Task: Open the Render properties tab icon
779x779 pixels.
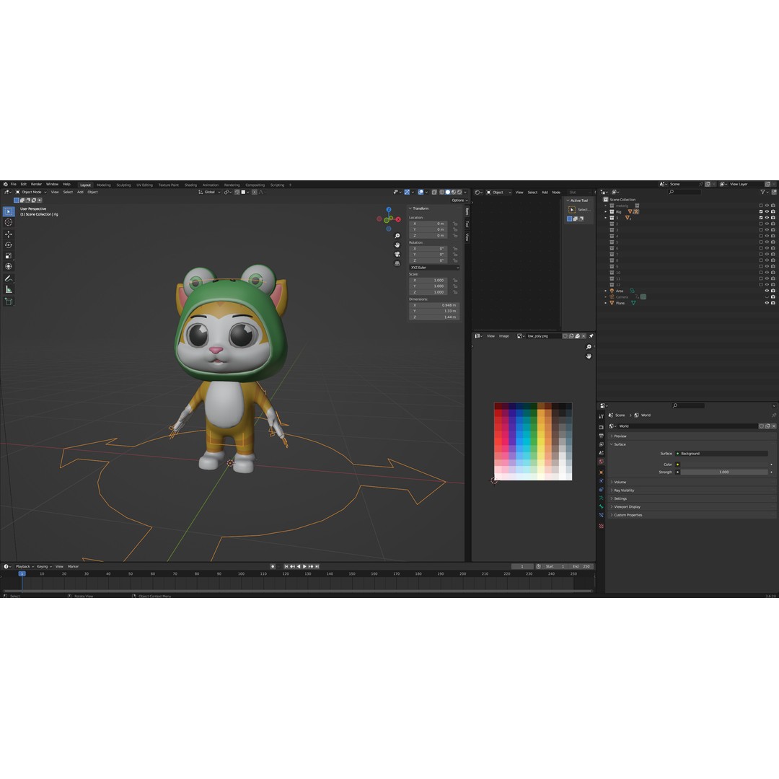Action: point(602,426)
